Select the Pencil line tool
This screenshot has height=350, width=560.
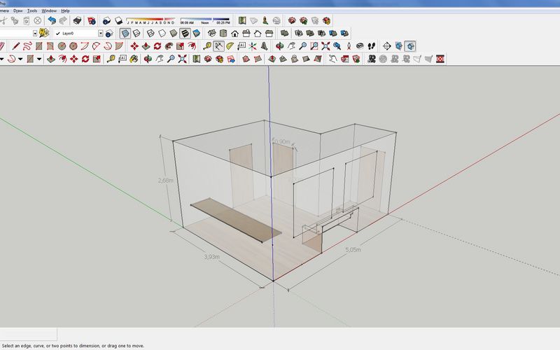click(x=15, y=46)
